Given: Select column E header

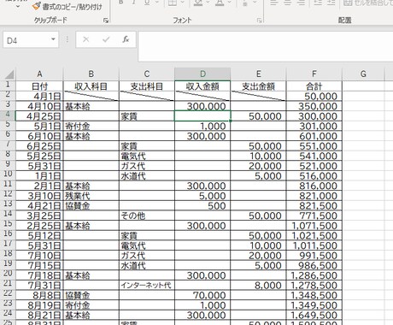Looking at the screenshot, I should (x=258, y=74).
